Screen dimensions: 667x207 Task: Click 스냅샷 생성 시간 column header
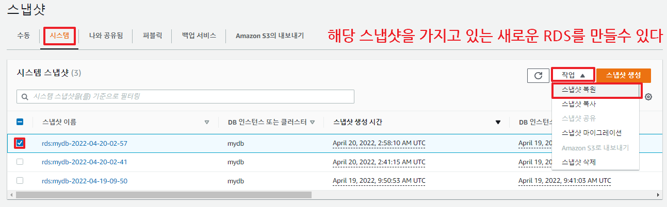click(x=357, y=122)
